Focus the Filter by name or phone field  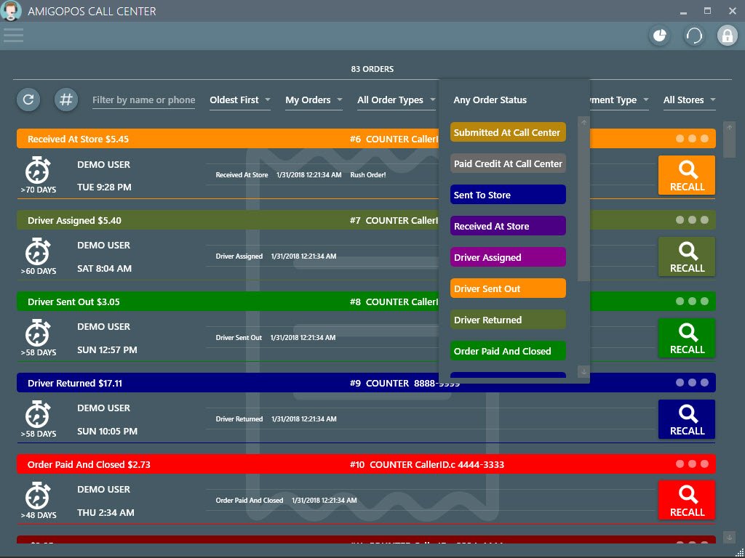[144, 100]
